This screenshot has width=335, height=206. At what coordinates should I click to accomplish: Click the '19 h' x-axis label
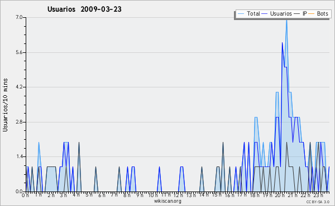pyautogui.click(x=267, y=195)
